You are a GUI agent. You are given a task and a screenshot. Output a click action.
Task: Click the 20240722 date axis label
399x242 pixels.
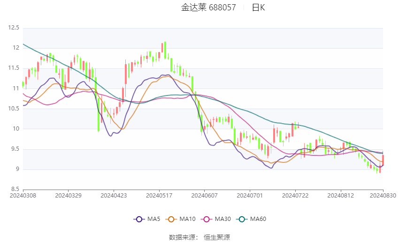tap(295, 196)
